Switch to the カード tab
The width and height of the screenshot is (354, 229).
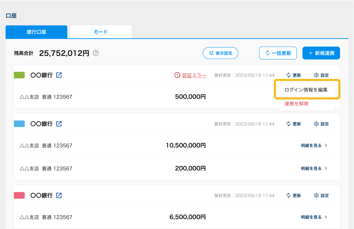(x=101, y=32)
